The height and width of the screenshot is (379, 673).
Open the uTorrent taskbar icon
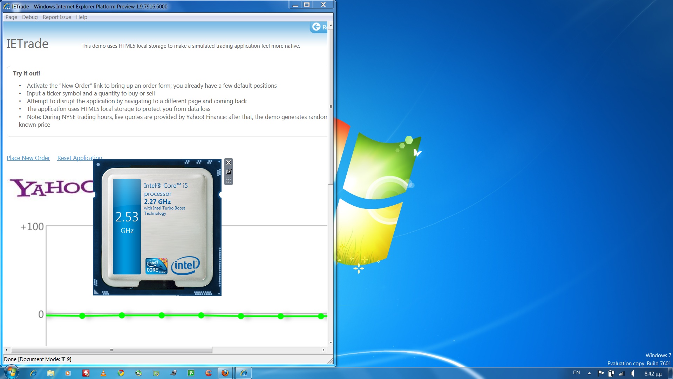click(x=191, y=373)
